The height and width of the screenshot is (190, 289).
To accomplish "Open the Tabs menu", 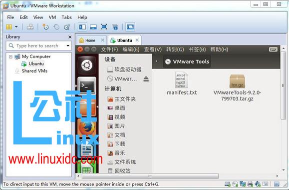I will 66,17.
